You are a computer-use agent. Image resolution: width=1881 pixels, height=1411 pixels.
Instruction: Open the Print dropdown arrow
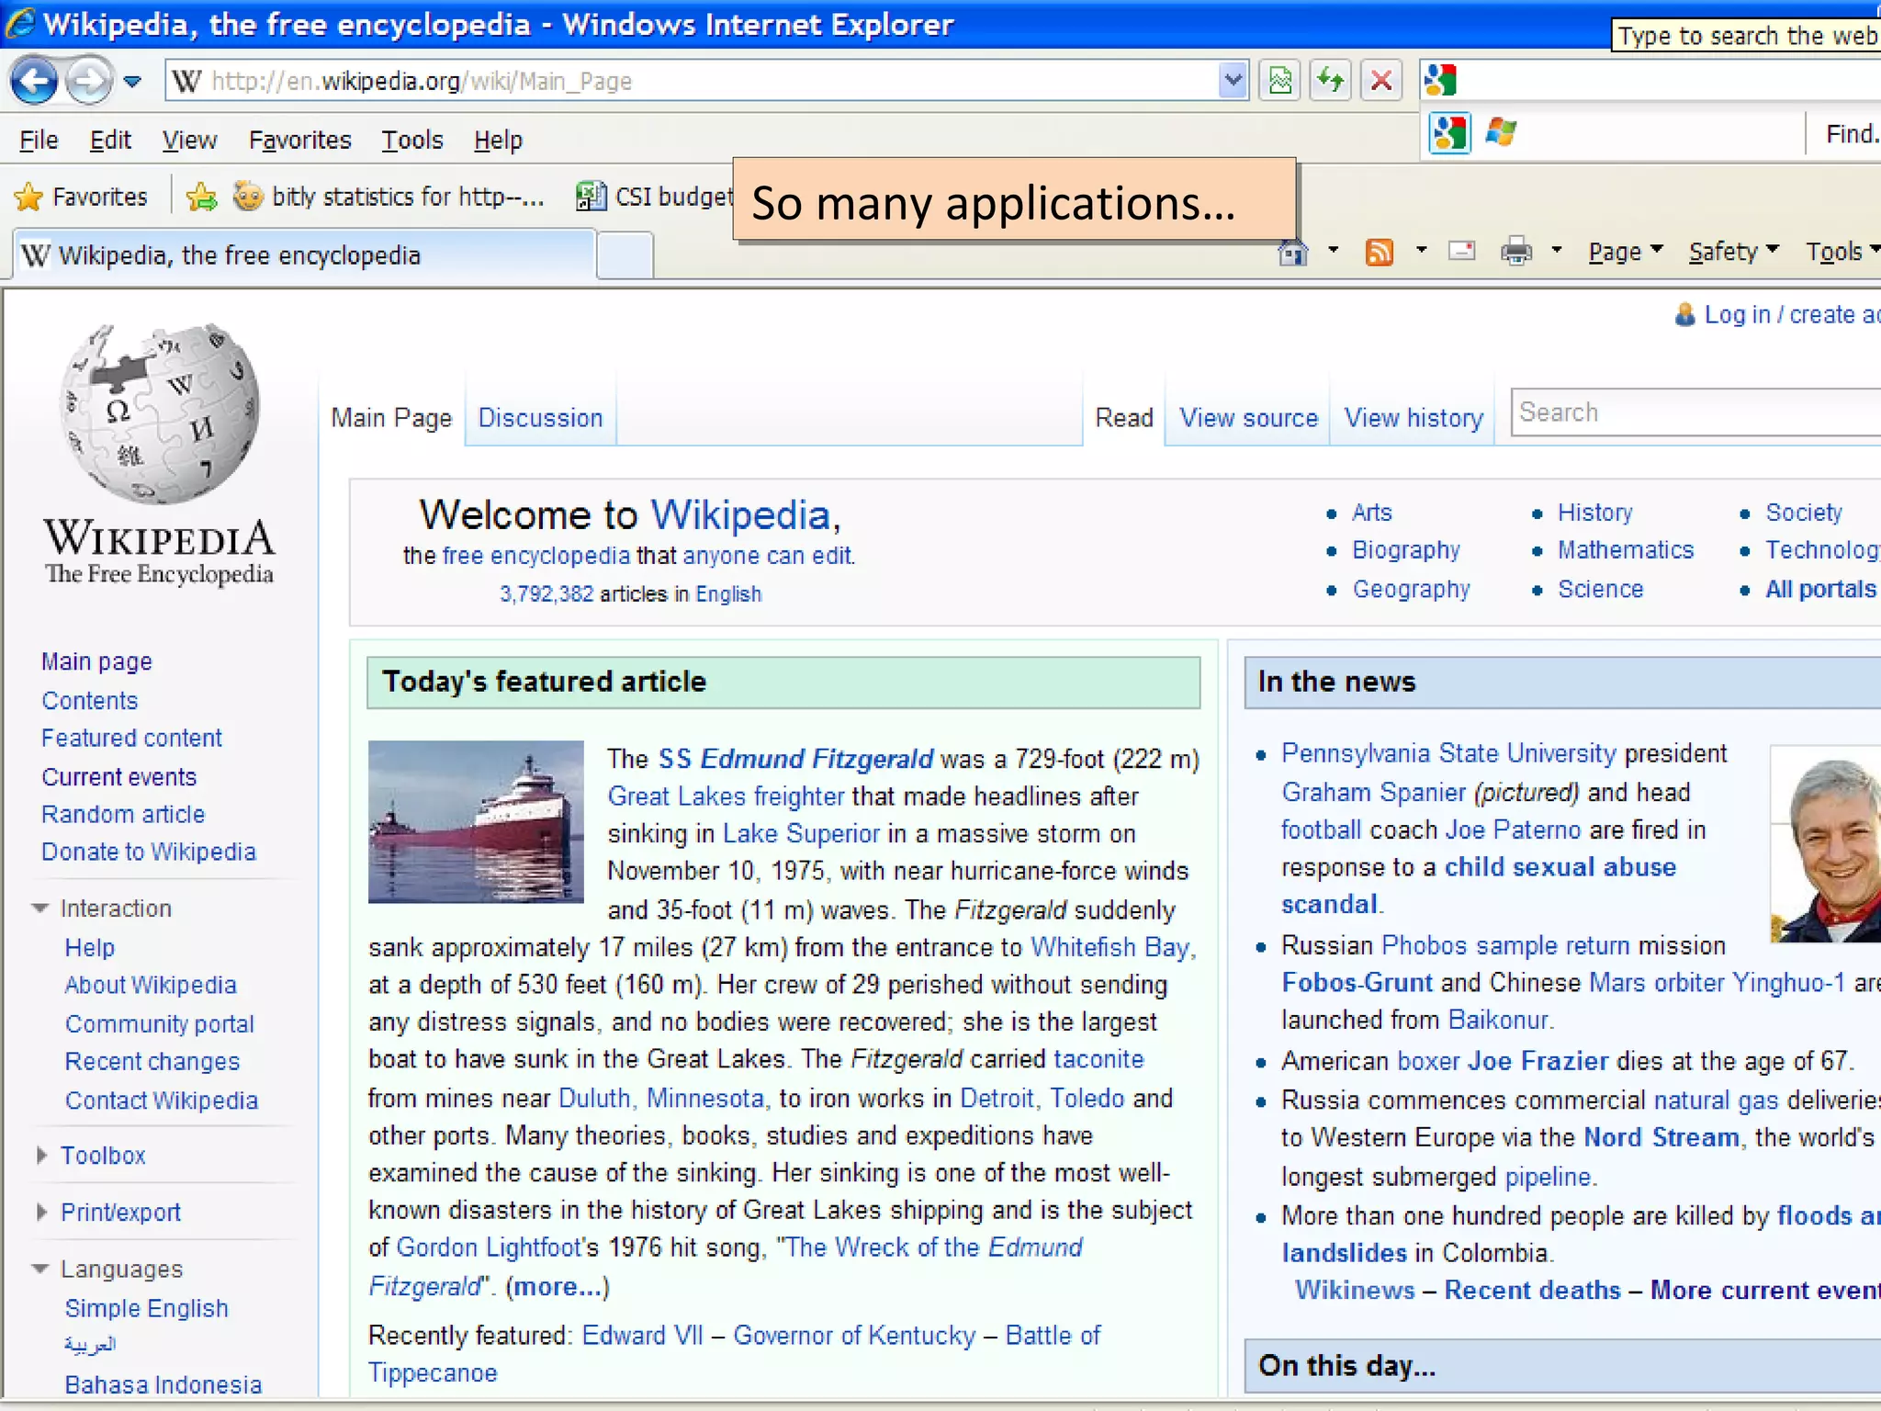pyautogui.click(x=1557, y=250)
